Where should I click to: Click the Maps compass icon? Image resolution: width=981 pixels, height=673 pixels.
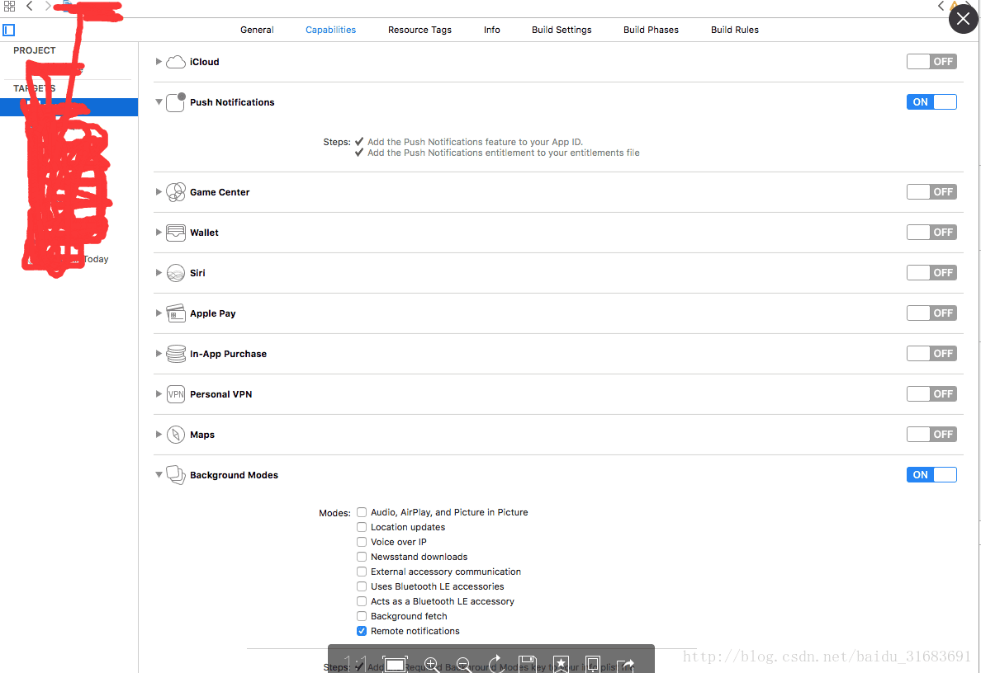click(x=176, y=435)
